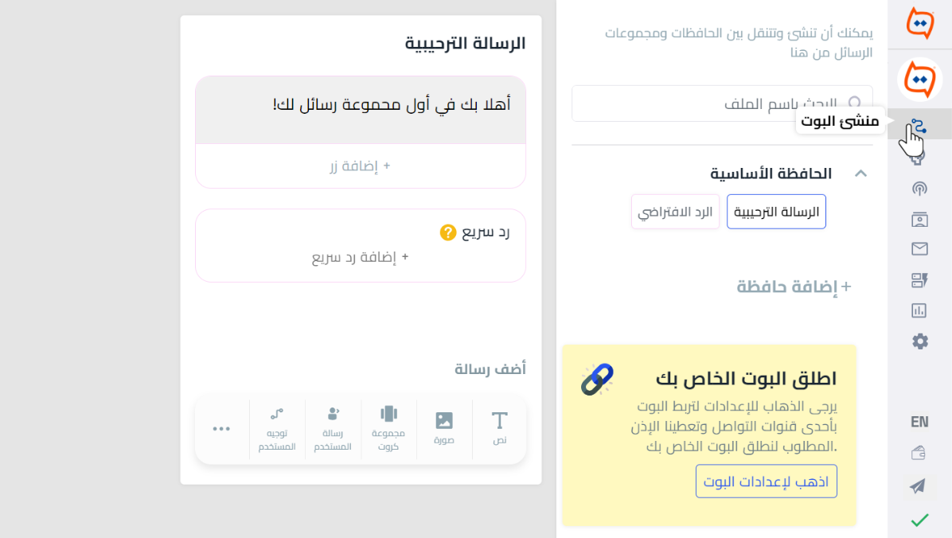Add an image (صورة) message

[x=444, y=429]
